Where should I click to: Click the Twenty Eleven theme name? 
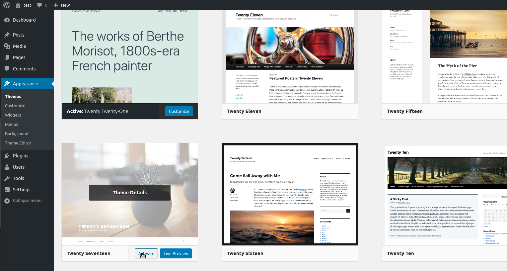click(x=244, y=111)
